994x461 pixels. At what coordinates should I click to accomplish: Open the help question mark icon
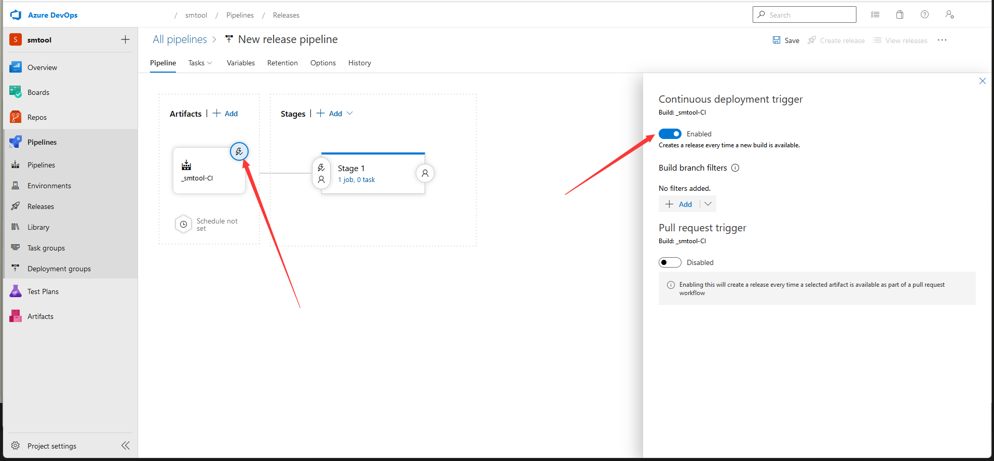pos(924,15)
